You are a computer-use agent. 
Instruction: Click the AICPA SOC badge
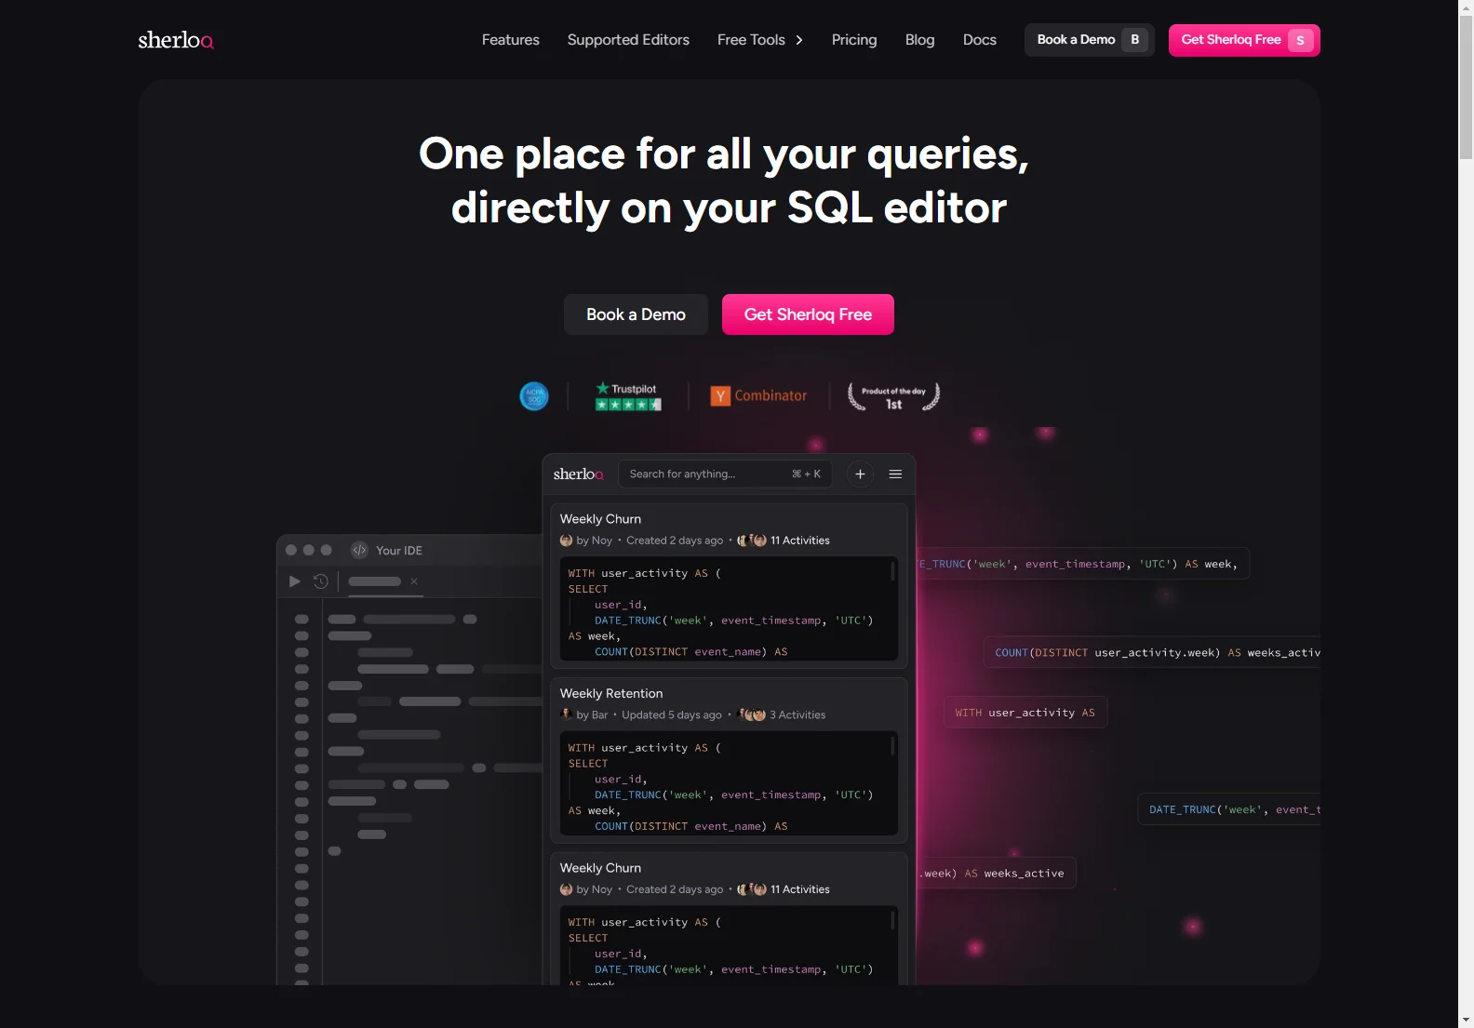[x=534, y=396]
